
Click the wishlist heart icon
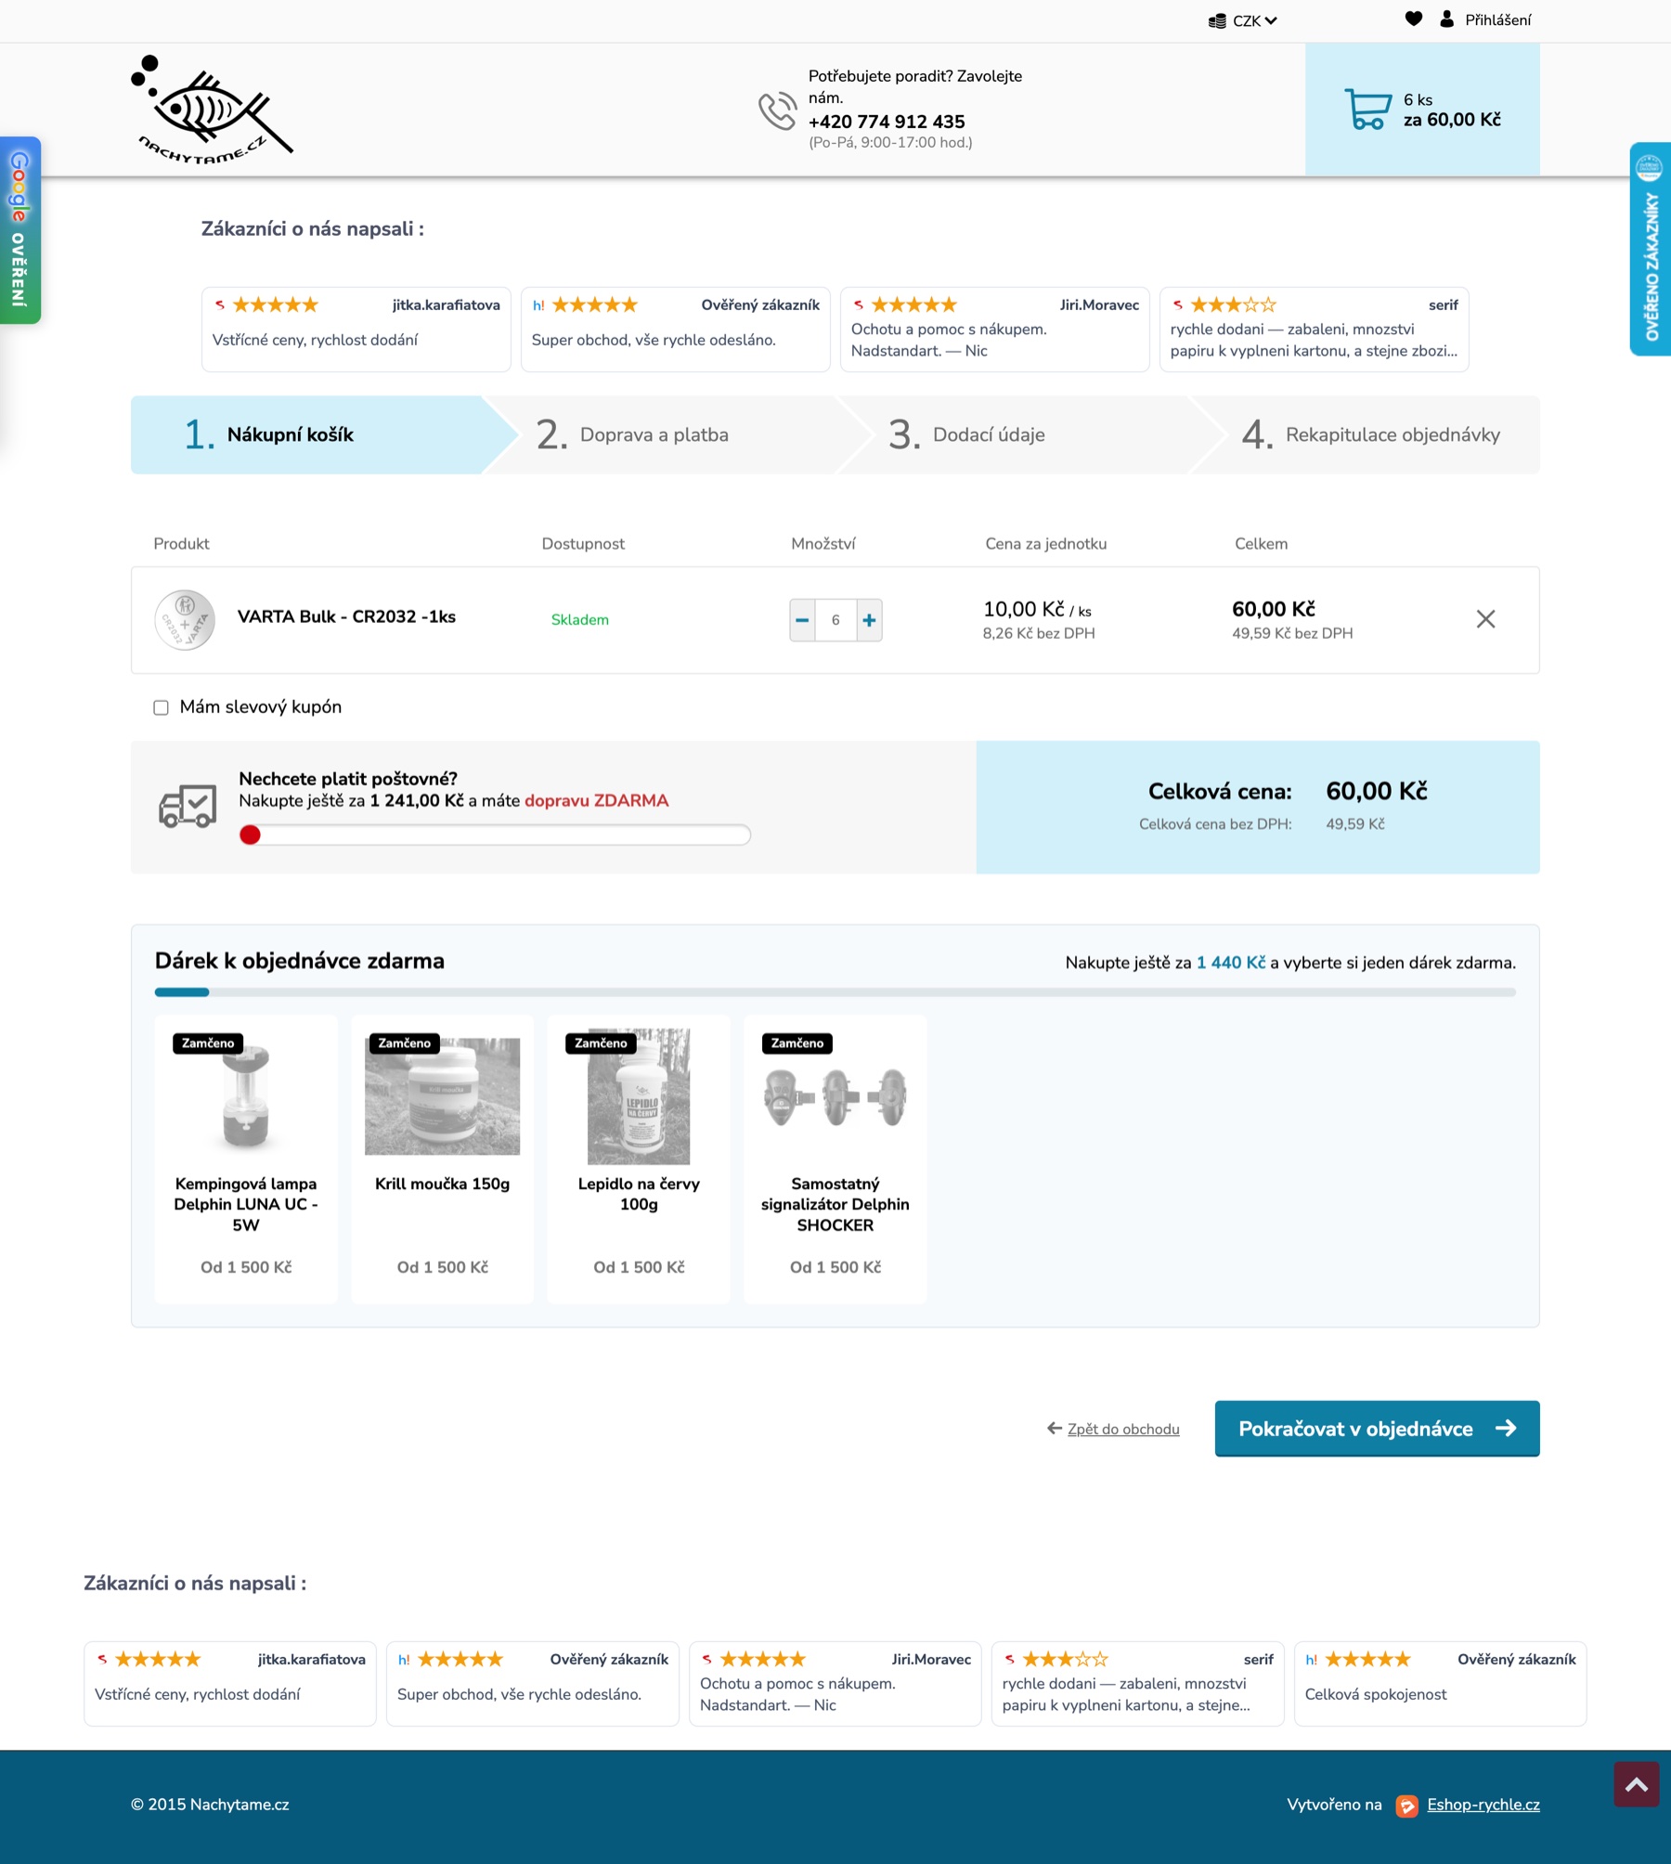[1413, 19]
